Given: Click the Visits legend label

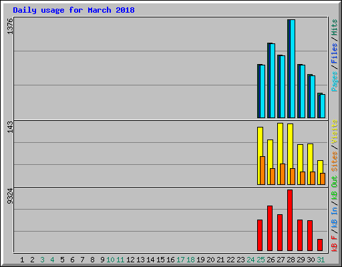Looking at the screenshot, I should click(335, 131).
